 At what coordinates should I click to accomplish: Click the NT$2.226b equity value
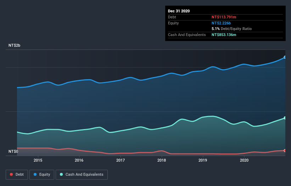[x=221, y=23]
